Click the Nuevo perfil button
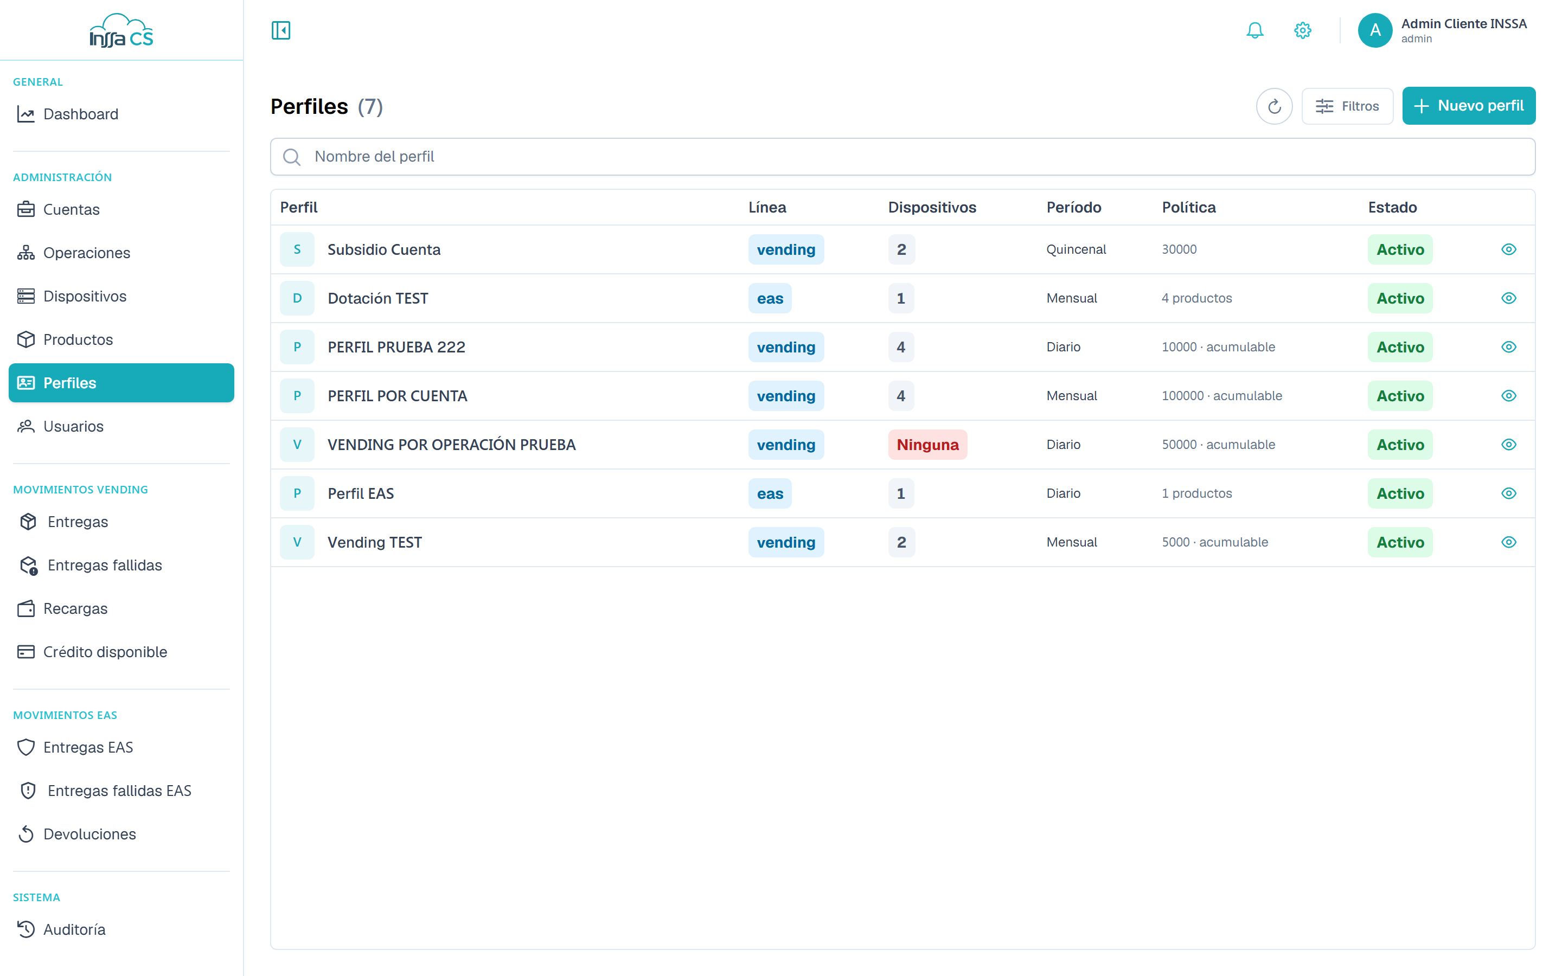This screenshot has width=1562, height=976. click(1468, 106)
